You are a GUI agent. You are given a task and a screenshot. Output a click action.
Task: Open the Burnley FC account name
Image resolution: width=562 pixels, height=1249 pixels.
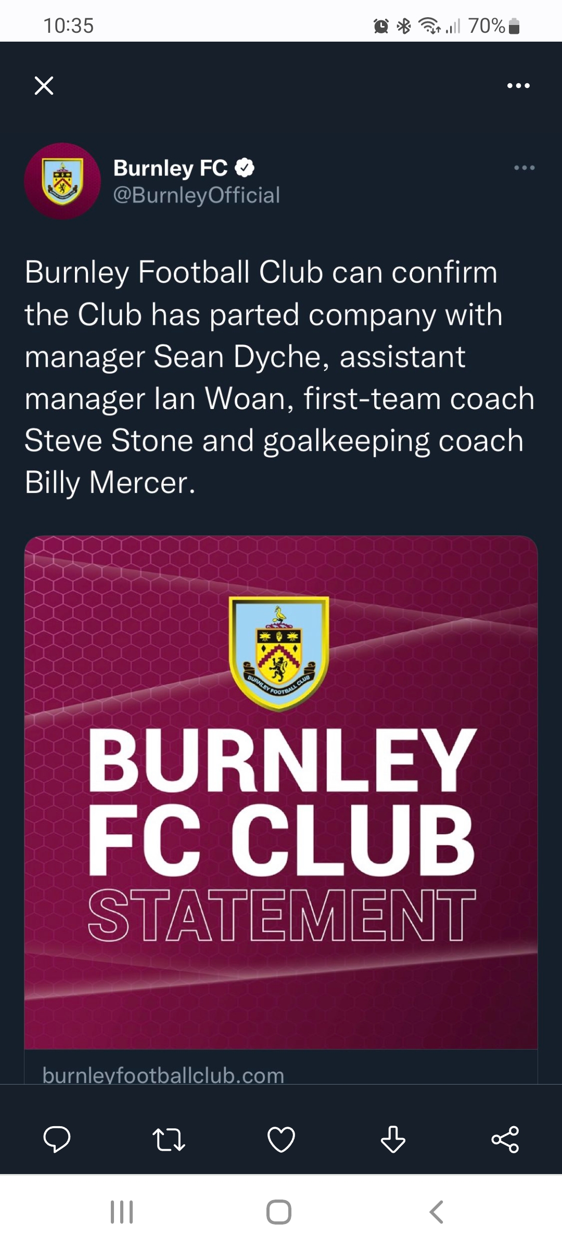pyautogui.click(x=170, y=168)
